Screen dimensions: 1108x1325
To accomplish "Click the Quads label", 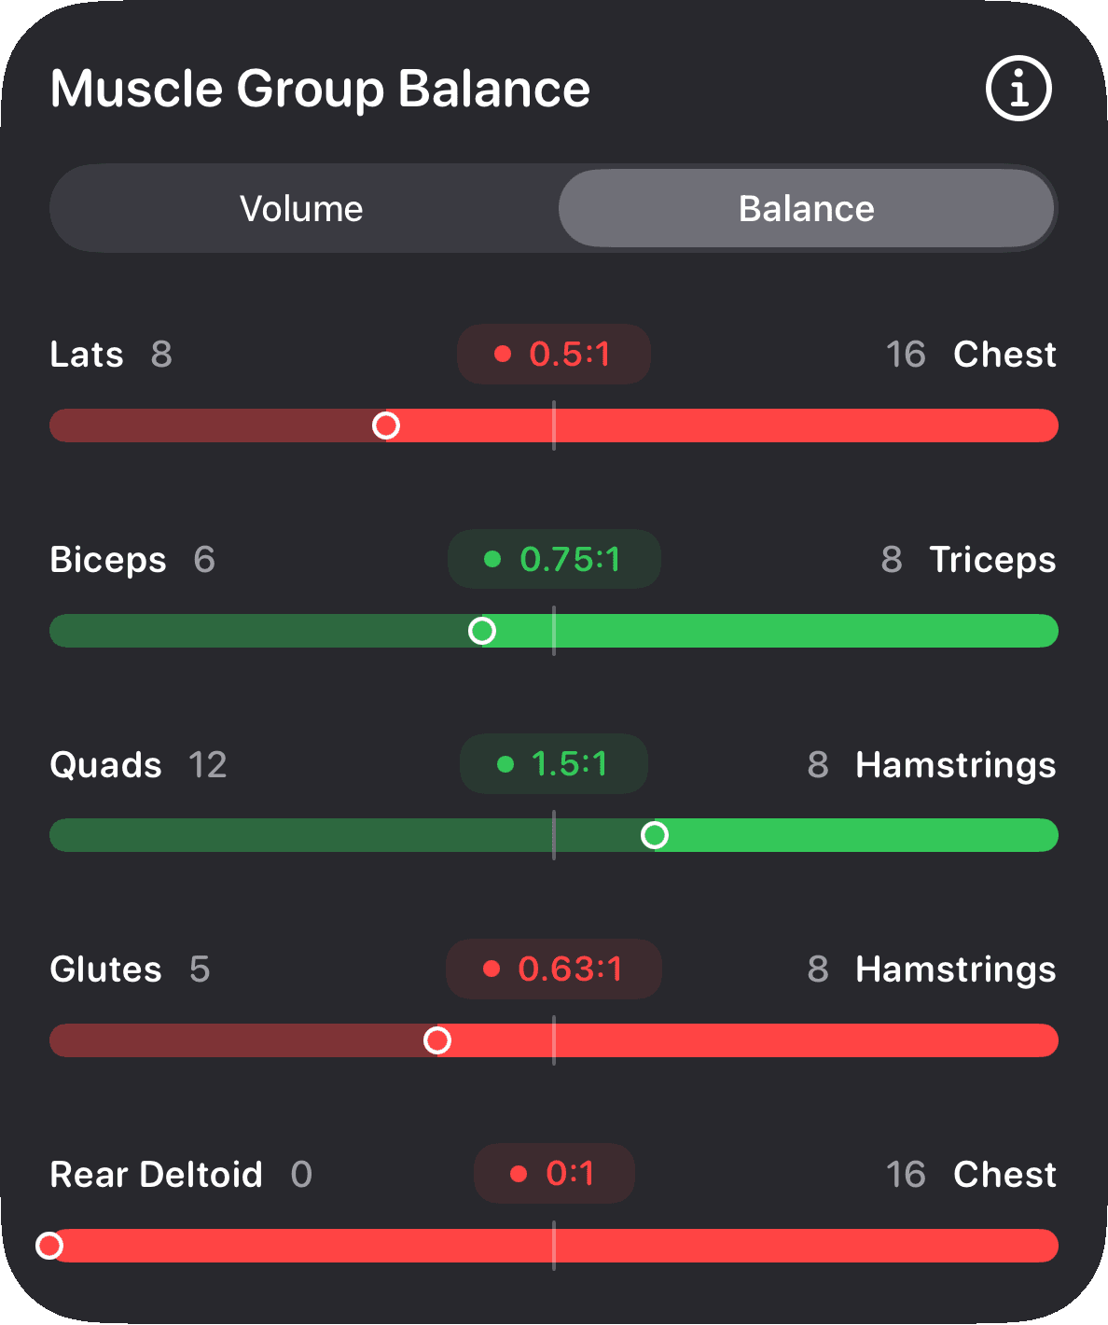I will (105, 765).
